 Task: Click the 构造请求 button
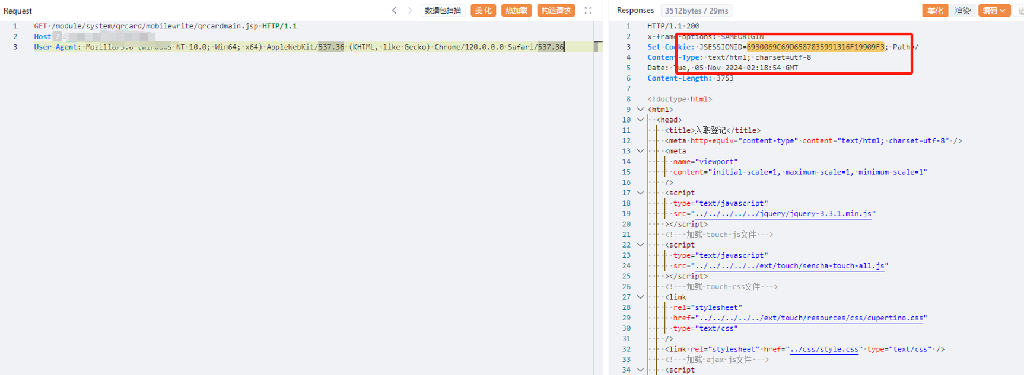[556, 11]
